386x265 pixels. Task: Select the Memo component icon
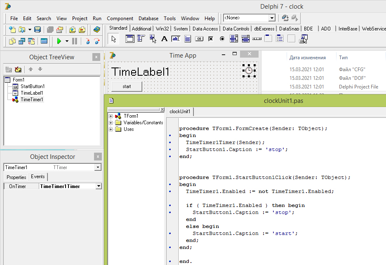188,39
